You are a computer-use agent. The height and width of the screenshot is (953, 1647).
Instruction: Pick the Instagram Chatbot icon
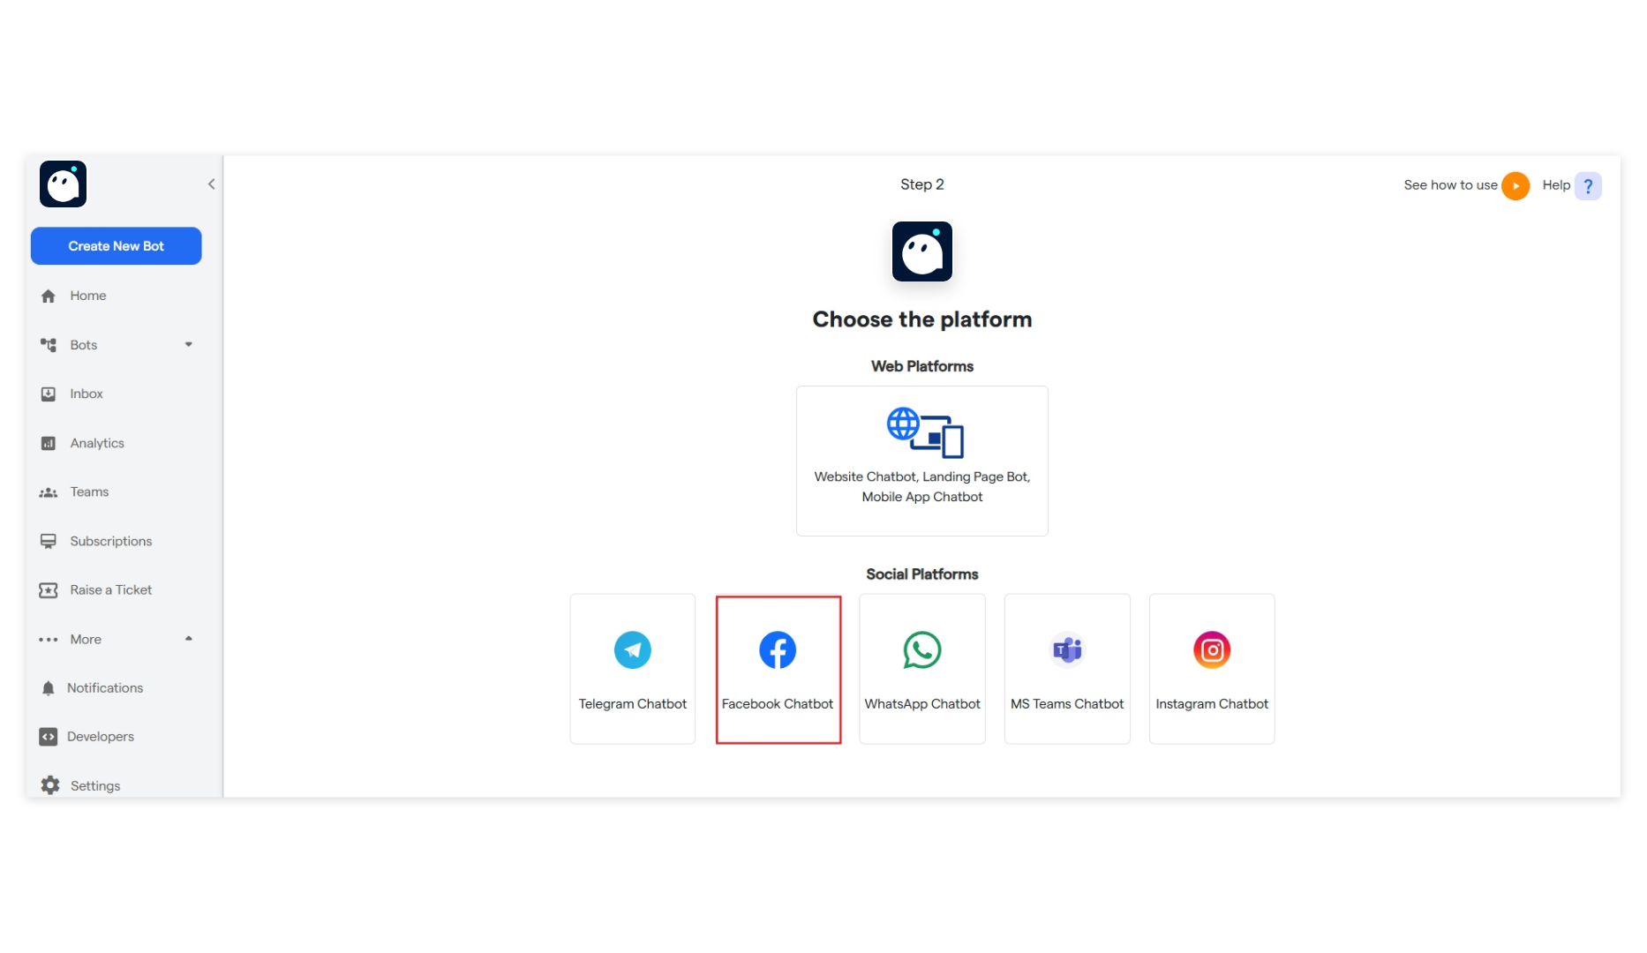[1211, 650]
